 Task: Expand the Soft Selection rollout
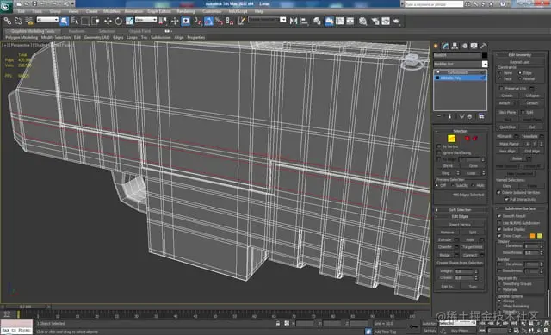point(460,210)
